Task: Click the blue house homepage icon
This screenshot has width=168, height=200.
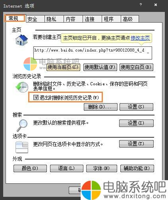Action: point(21,40)
